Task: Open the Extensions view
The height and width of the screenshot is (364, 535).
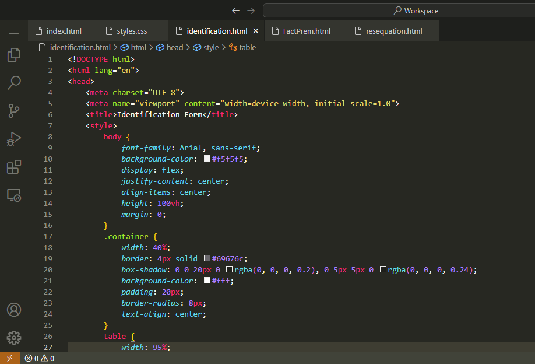Action: coord(14,167)
